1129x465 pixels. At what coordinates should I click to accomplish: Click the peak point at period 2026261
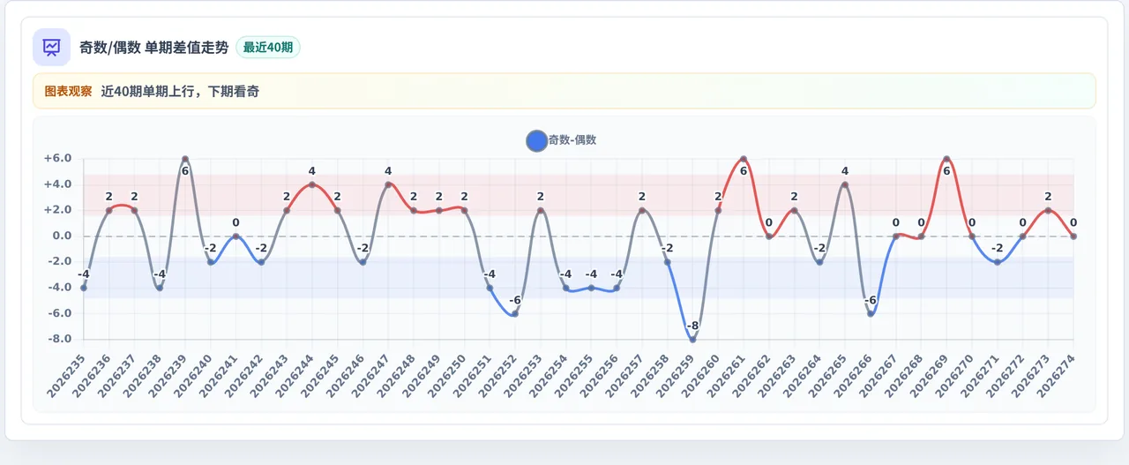744,159
